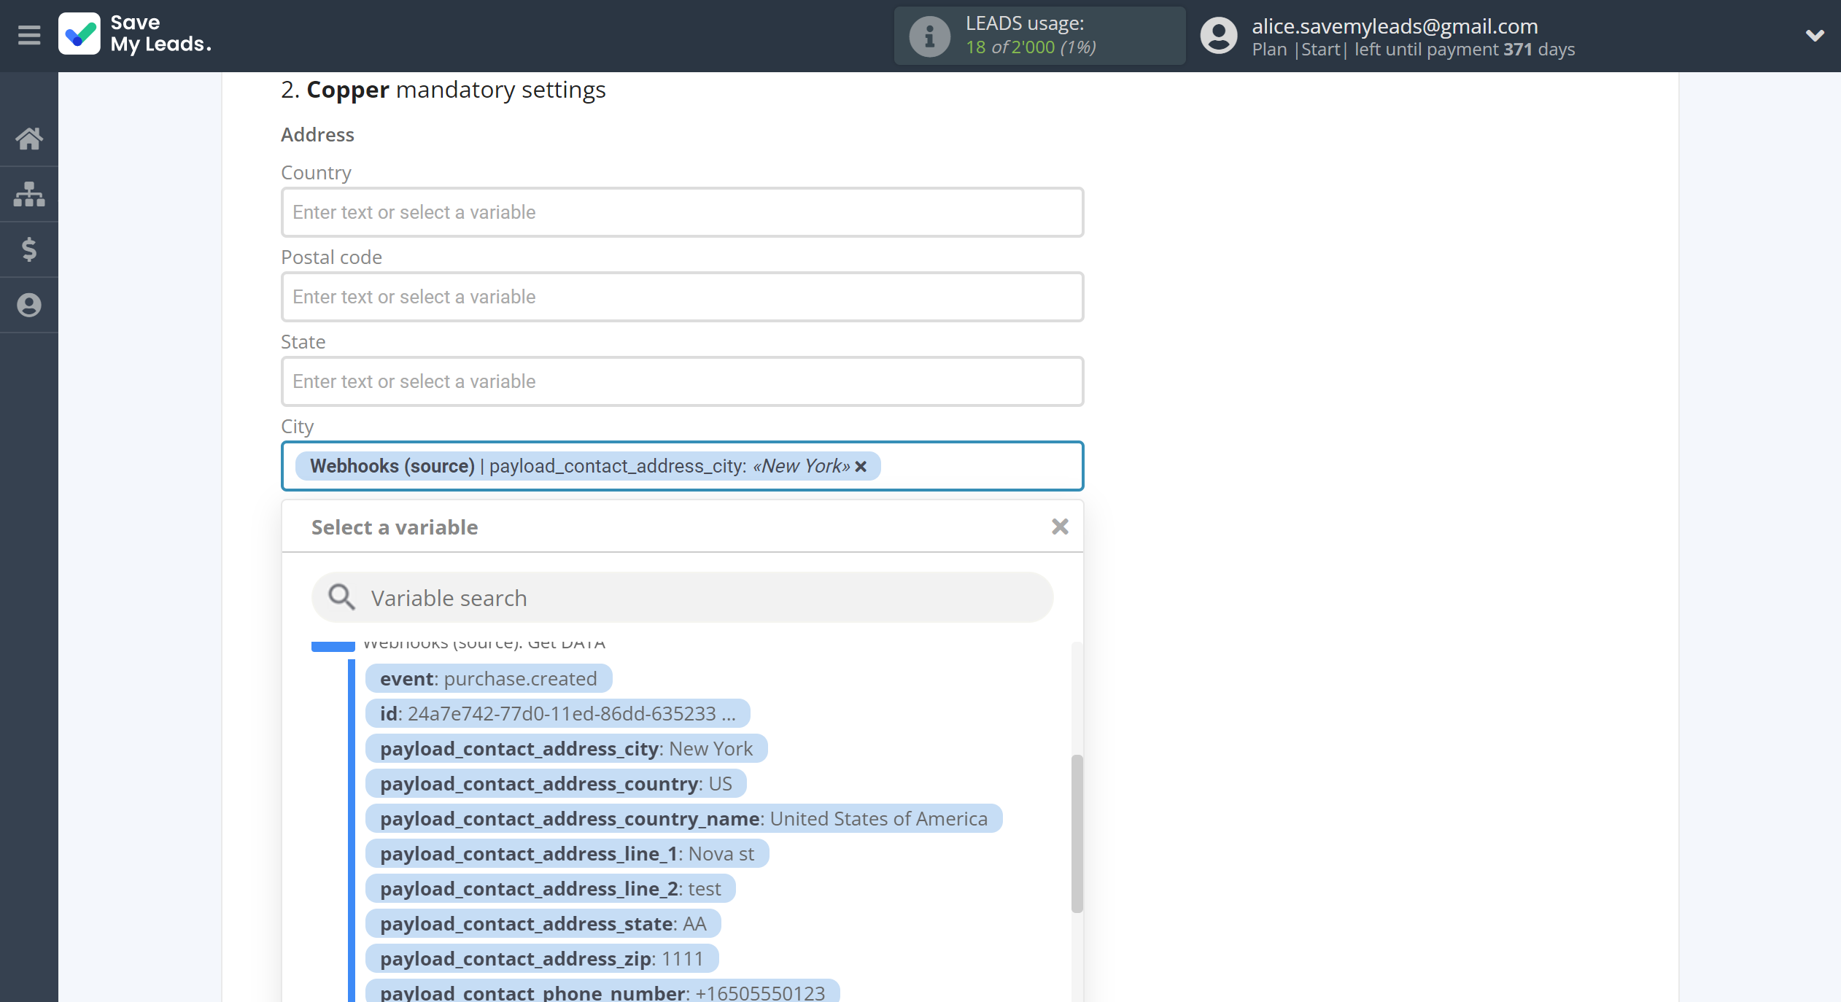This screenshot has height=1002, width=1841.
Task: Remove the payload_contact_address_city tag from City
Action: (x=861, y=467)
